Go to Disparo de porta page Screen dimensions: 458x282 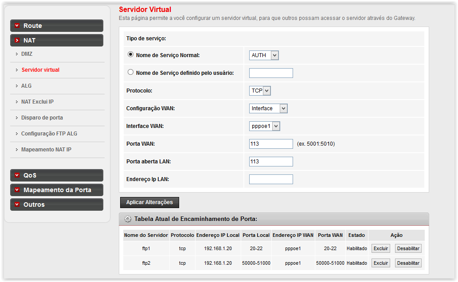pyautogui.click(x=42, y=118)
